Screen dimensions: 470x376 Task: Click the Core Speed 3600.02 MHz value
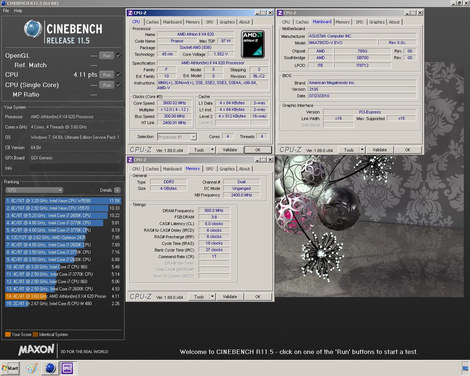point(174,103)
